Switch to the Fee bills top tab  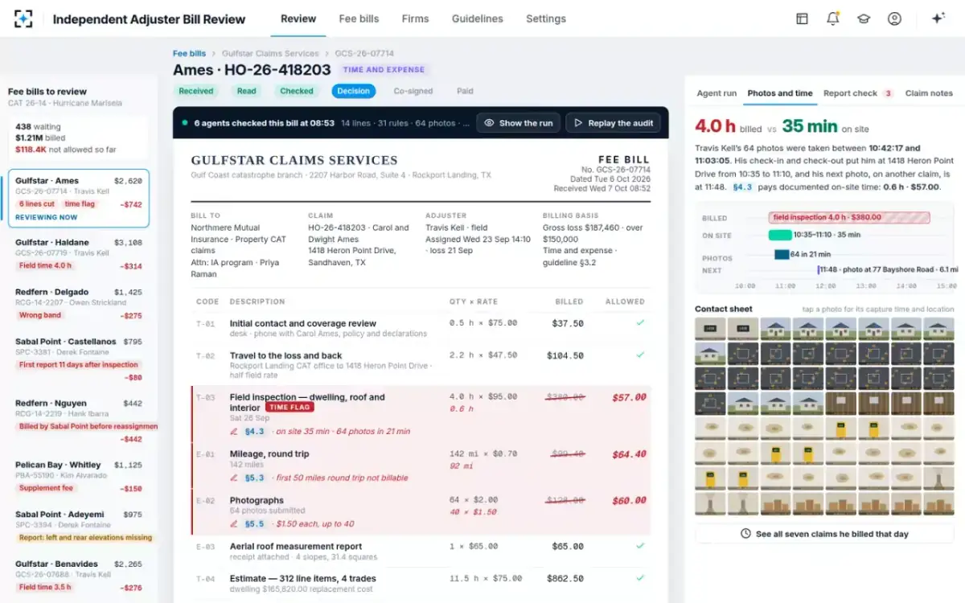pos(359,18)
